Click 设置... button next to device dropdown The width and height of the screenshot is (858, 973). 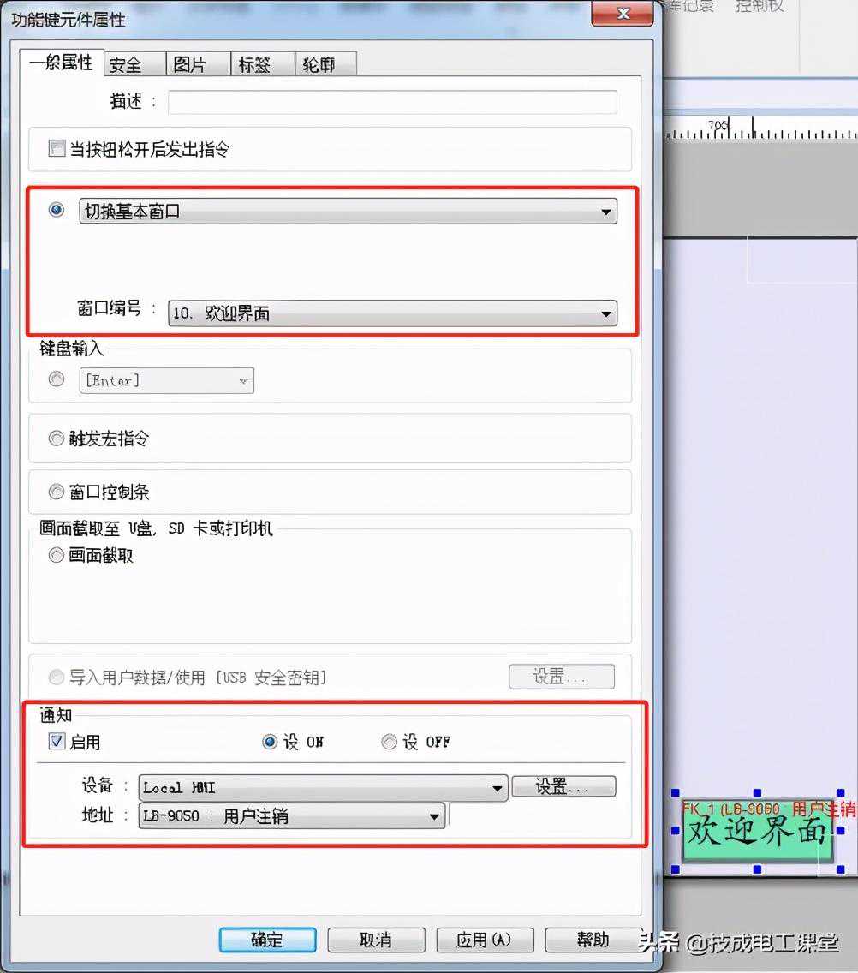(563, 787)
